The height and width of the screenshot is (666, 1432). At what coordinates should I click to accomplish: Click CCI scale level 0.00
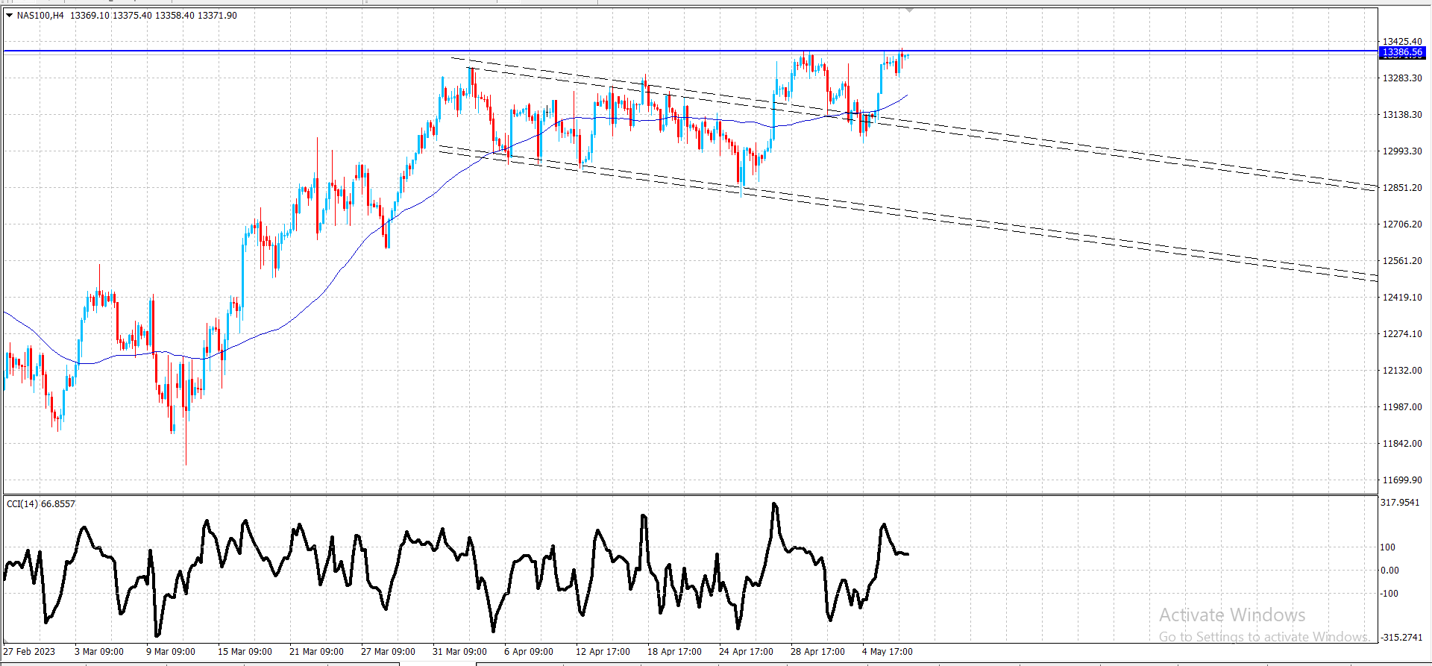coord(1389,571)
